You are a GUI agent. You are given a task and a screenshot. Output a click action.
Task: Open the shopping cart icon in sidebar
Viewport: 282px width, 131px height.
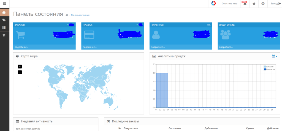[x=4, y=35]
